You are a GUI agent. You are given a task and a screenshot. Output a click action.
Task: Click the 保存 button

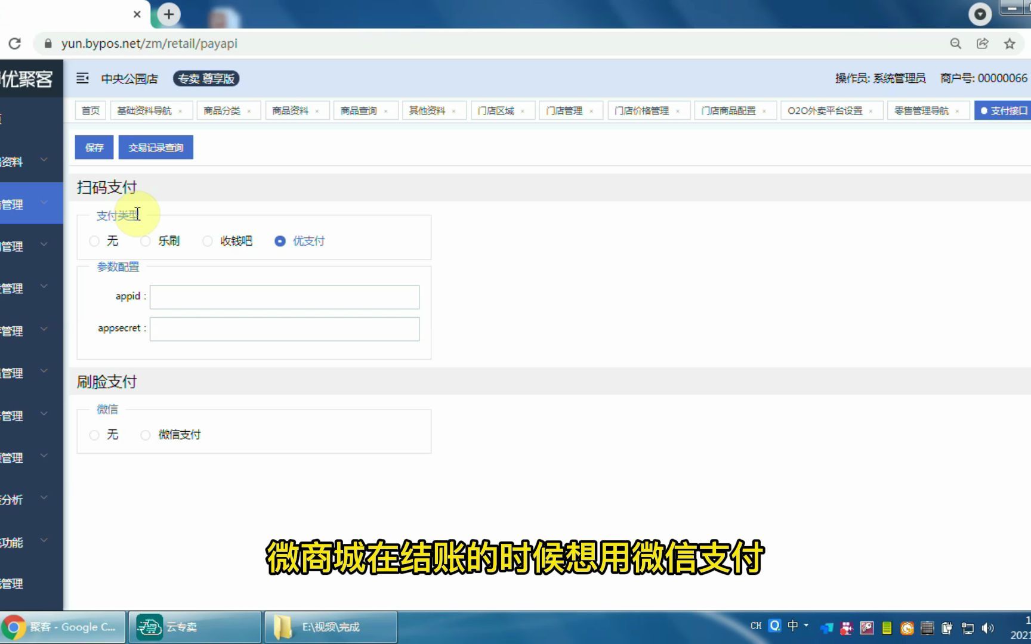pos(94,147)
